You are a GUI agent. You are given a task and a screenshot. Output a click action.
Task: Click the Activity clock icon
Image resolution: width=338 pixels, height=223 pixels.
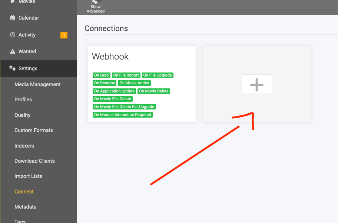13,35
